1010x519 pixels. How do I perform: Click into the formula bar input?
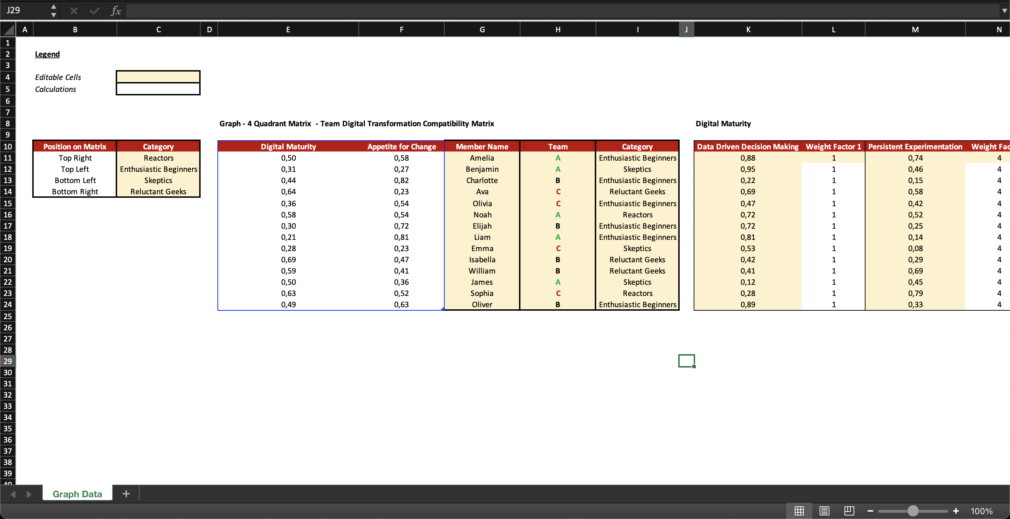[x=563, y=11]
